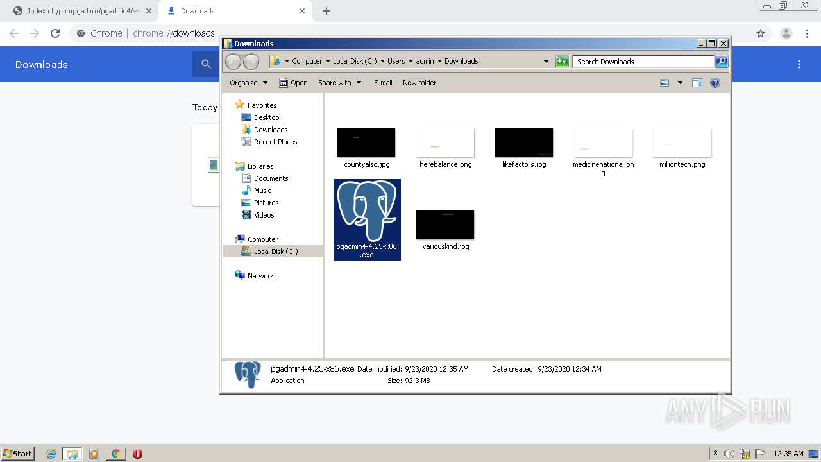The height and width of the screenshot is (462, 821).
Task: Click the search icon on Downloads page
Action: (206, 64)
